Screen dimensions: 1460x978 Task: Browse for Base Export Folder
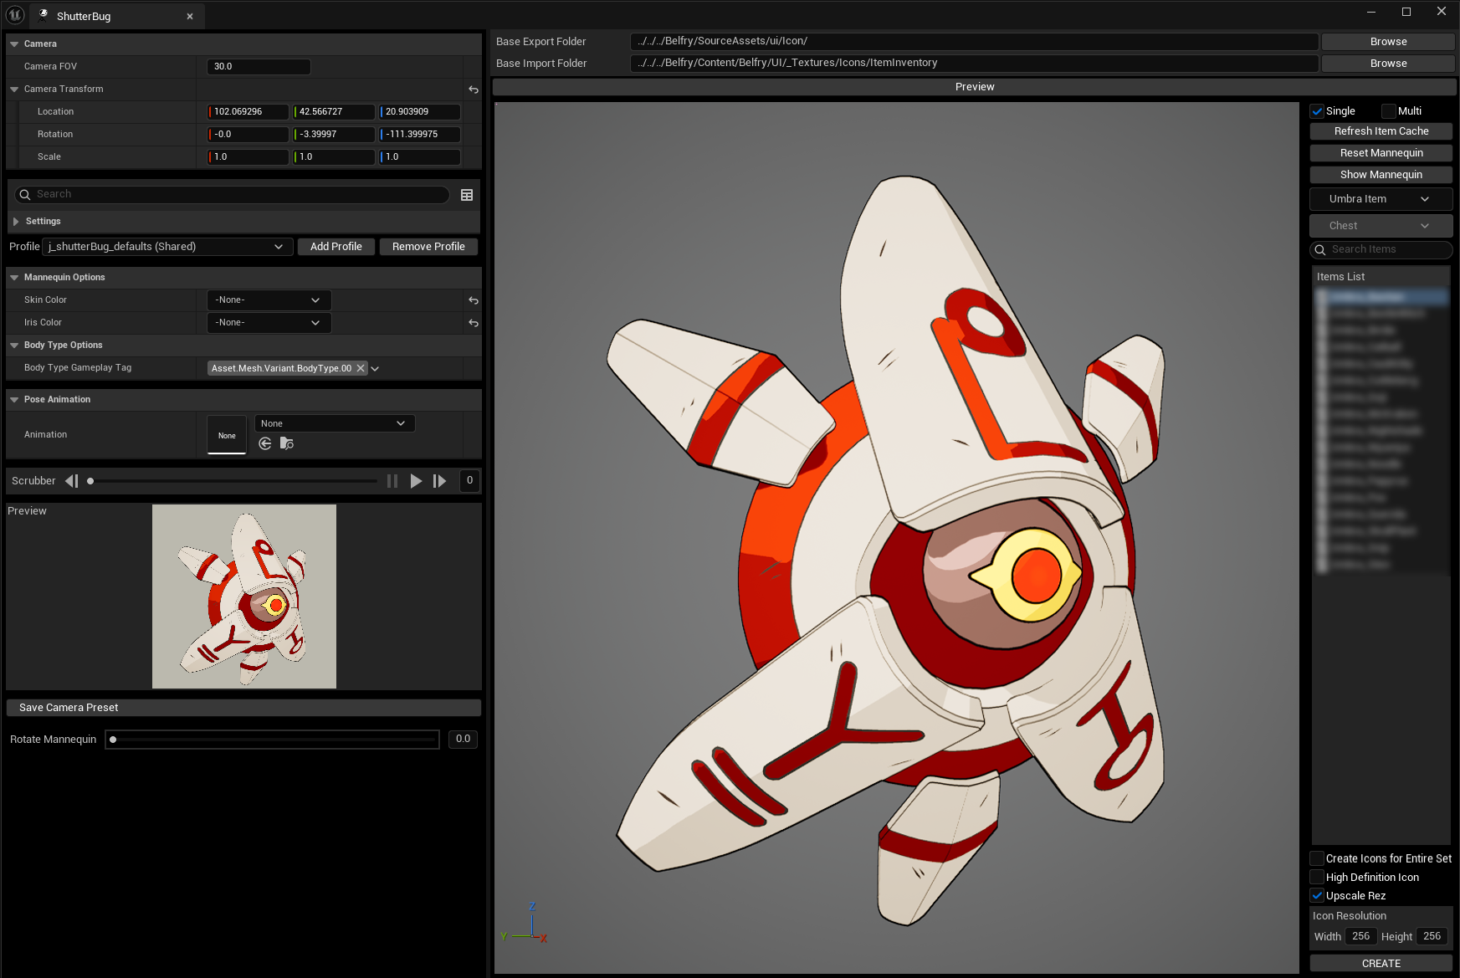pos(1388,42)
